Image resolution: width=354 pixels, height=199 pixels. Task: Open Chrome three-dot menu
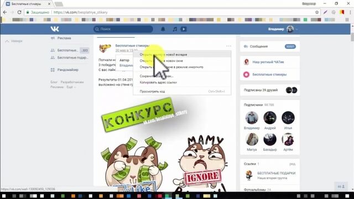[x=350, y=12]
